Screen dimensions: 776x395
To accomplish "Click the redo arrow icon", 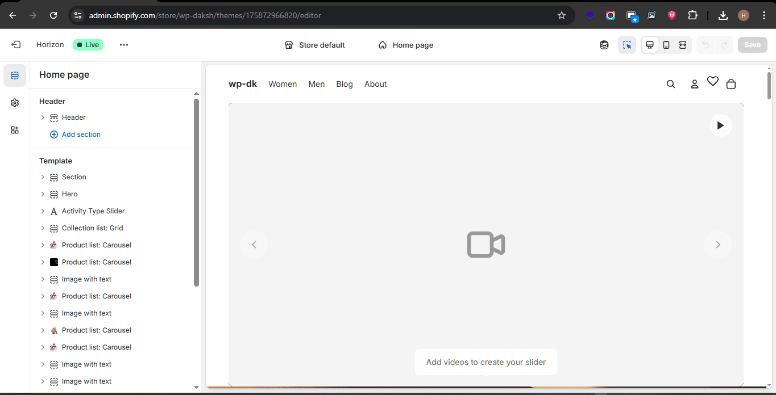I will tap(723, 44).
